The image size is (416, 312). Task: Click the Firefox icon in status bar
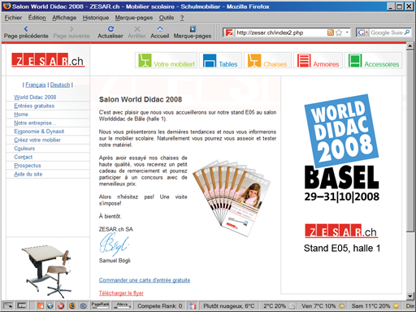[72, 305]
